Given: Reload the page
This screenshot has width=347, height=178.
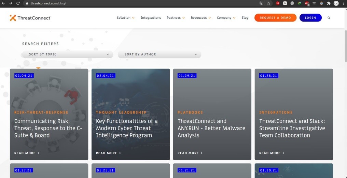Looking at the screenshot, I should [x=18, y=3].
